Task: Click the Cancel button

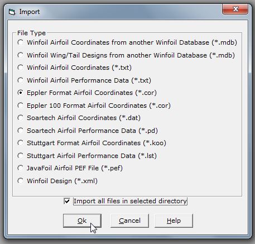Action: click(129, 221)
